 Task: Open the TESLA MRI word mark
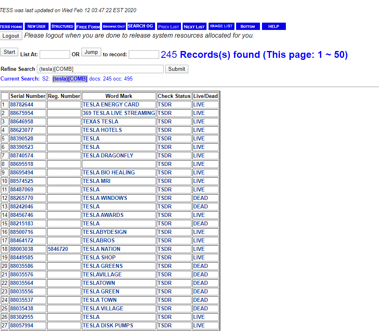(96, 181)
